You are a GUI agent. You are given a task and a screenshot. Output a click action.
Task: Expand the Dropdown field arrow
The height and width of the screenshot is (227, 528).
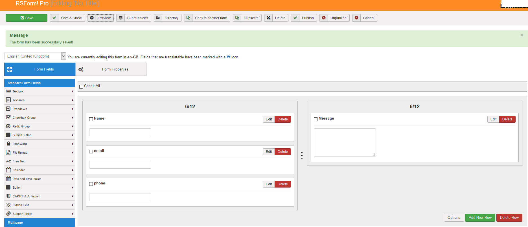[x=73, y=109]
